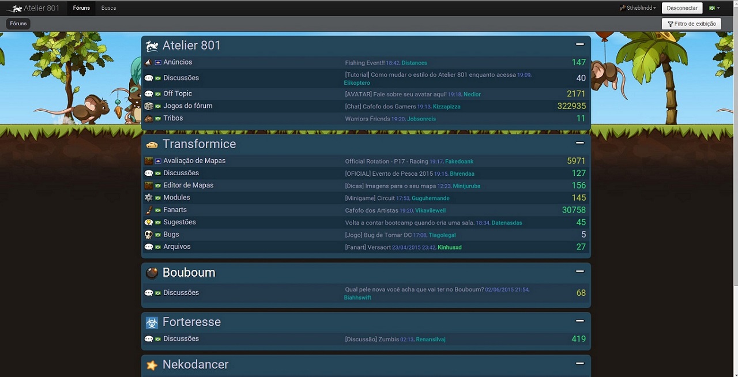Click the Fanarts paintbrush icon

click(x=148, y=210)
